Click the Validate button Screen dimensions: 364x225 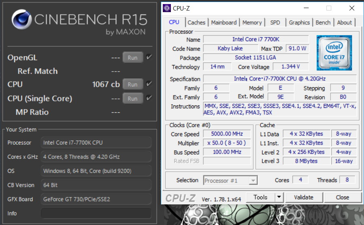point(304,197)
